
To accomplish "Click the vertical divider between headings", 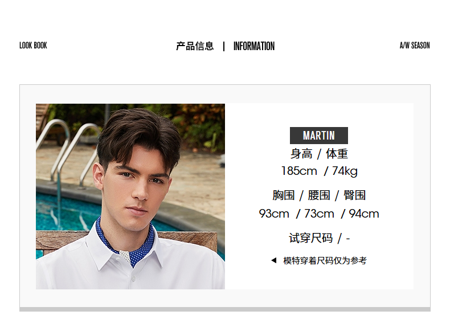I will click(x=224, y=46).
